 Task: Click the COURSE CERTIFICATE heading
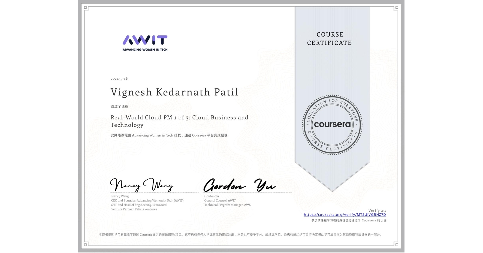pyautogui.click(x=330, y=39)
